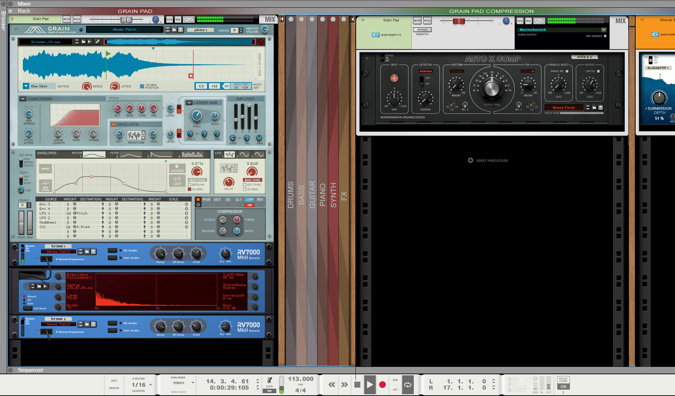
Task: Enable LFO Key Sync checkbox
Action: pos(245,185)
